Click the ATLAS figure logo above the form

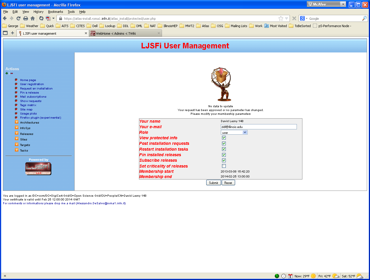pyautogui.click(x=221, y=84)
